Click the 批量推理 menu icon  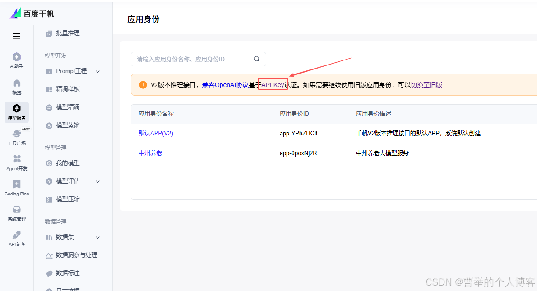click(49, 33)
